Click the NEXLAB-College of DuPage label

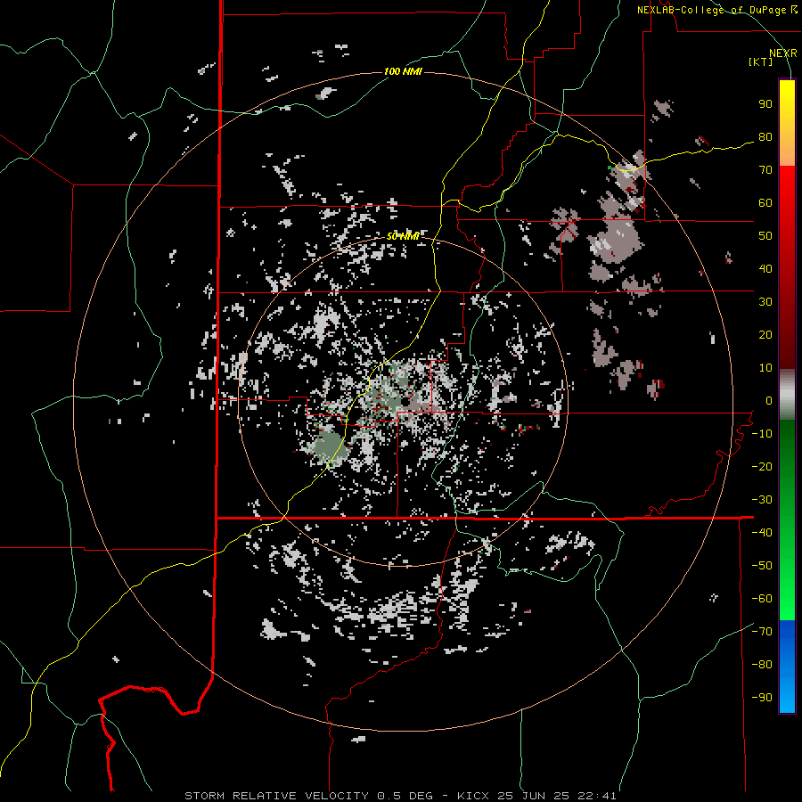[716, 10]
